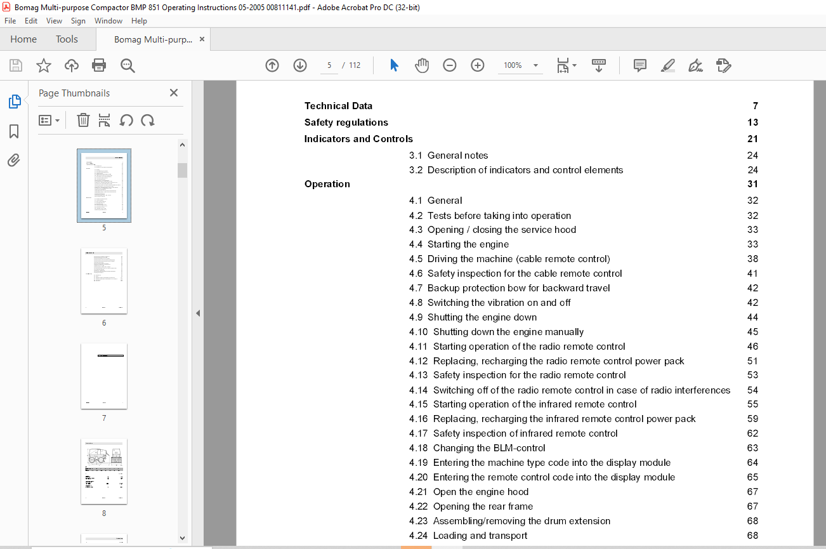Image resolution: width=826 pixels, height=549 pixels.
Task: Select the page 7 thumbnail
Action: 104,376
